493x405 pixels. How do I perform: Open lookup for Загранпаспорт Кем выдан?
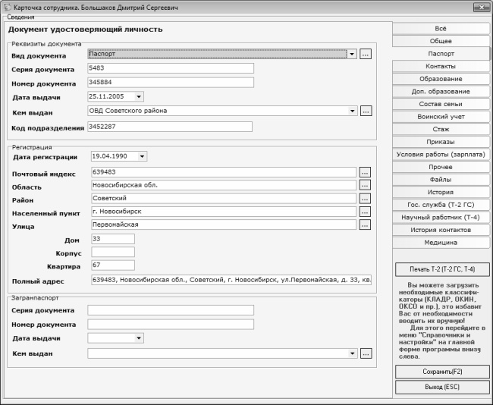pos(365,353)
